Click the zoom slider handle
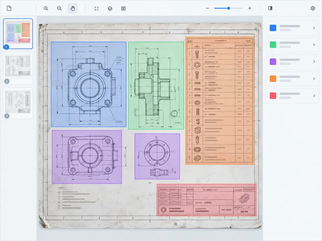The width and height of the screenshot is (322, 241). pyautogui.click(x=228, y=8)
